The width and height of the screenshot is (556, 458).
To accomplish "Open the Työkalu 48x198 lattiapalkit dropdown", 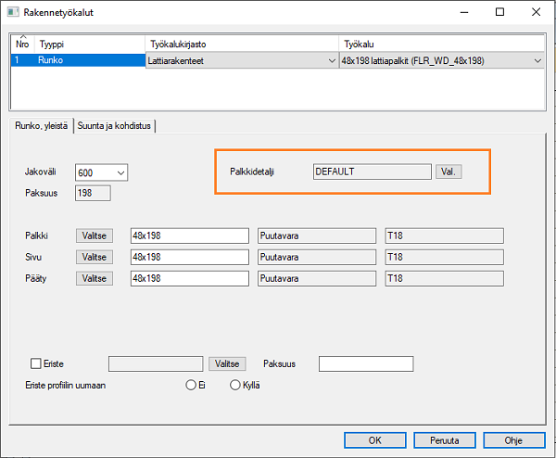I will (537, 60).
